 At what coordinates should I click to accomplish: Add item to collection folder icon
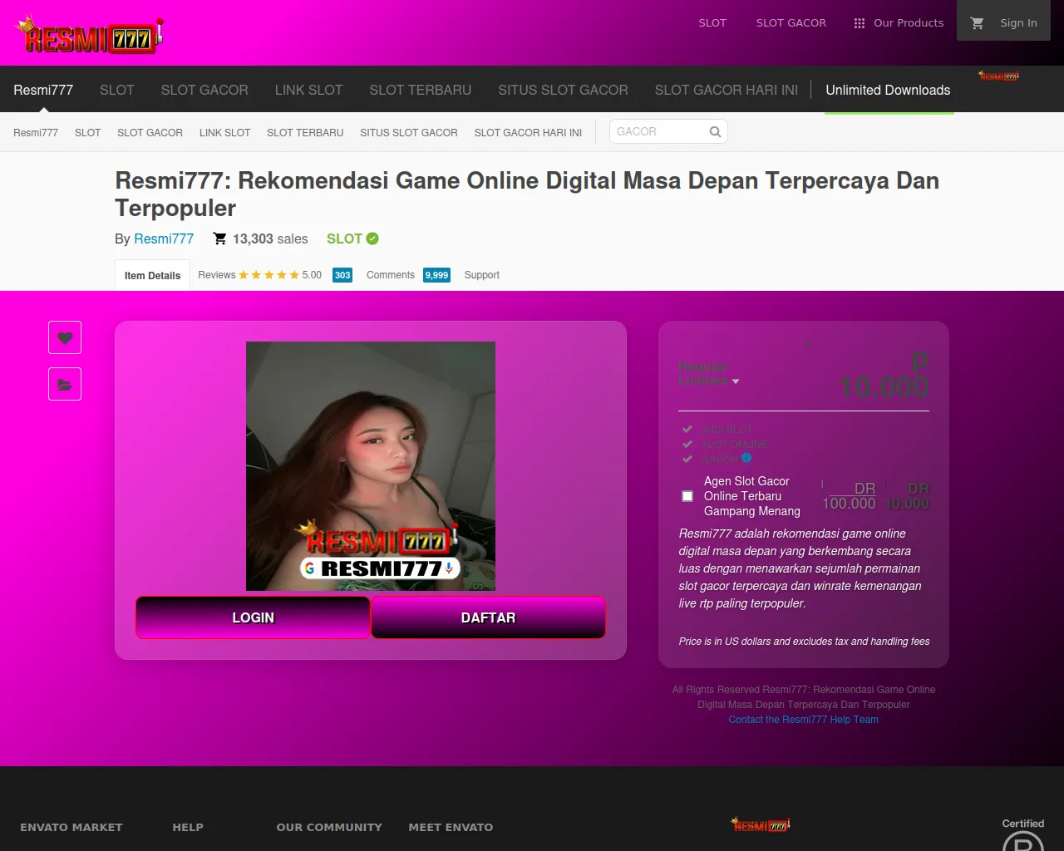click(x=65, y=384)
